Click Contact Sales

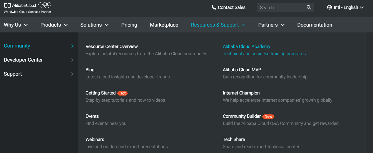pyautogui.click(x=231, y=7)
